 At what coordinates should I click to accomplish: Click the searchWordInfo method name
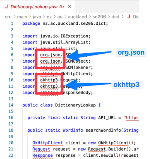click(103, 130)
